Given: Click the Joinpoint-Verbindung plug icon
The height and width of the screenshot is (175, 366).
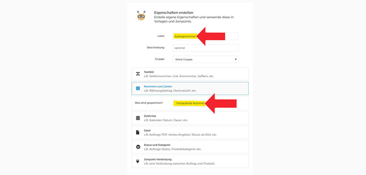Looking at the screenshot, I should point(138,161).
